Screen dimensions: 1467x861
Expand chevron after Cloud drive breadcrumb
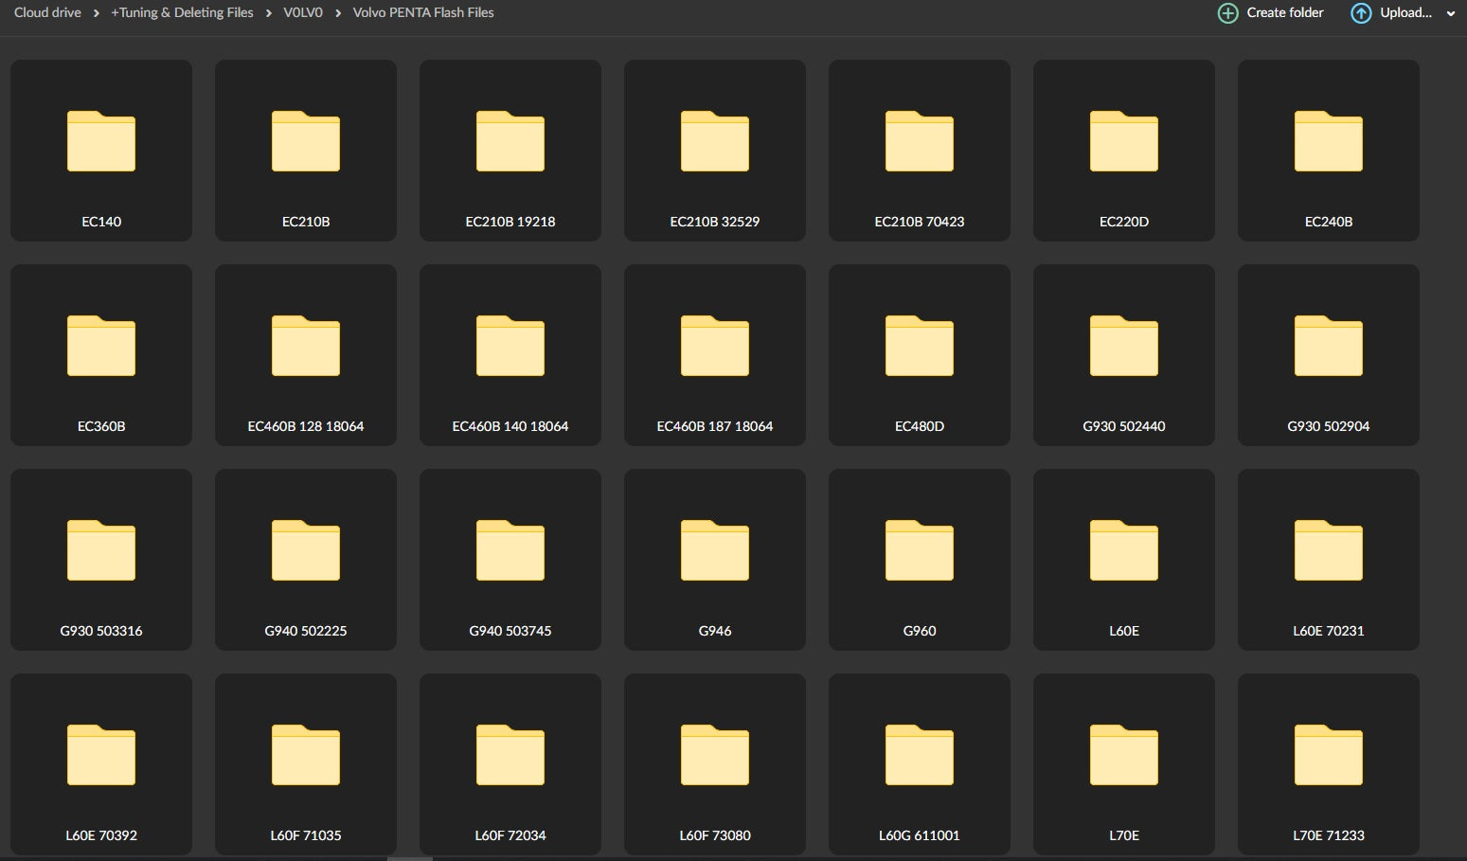97,13
